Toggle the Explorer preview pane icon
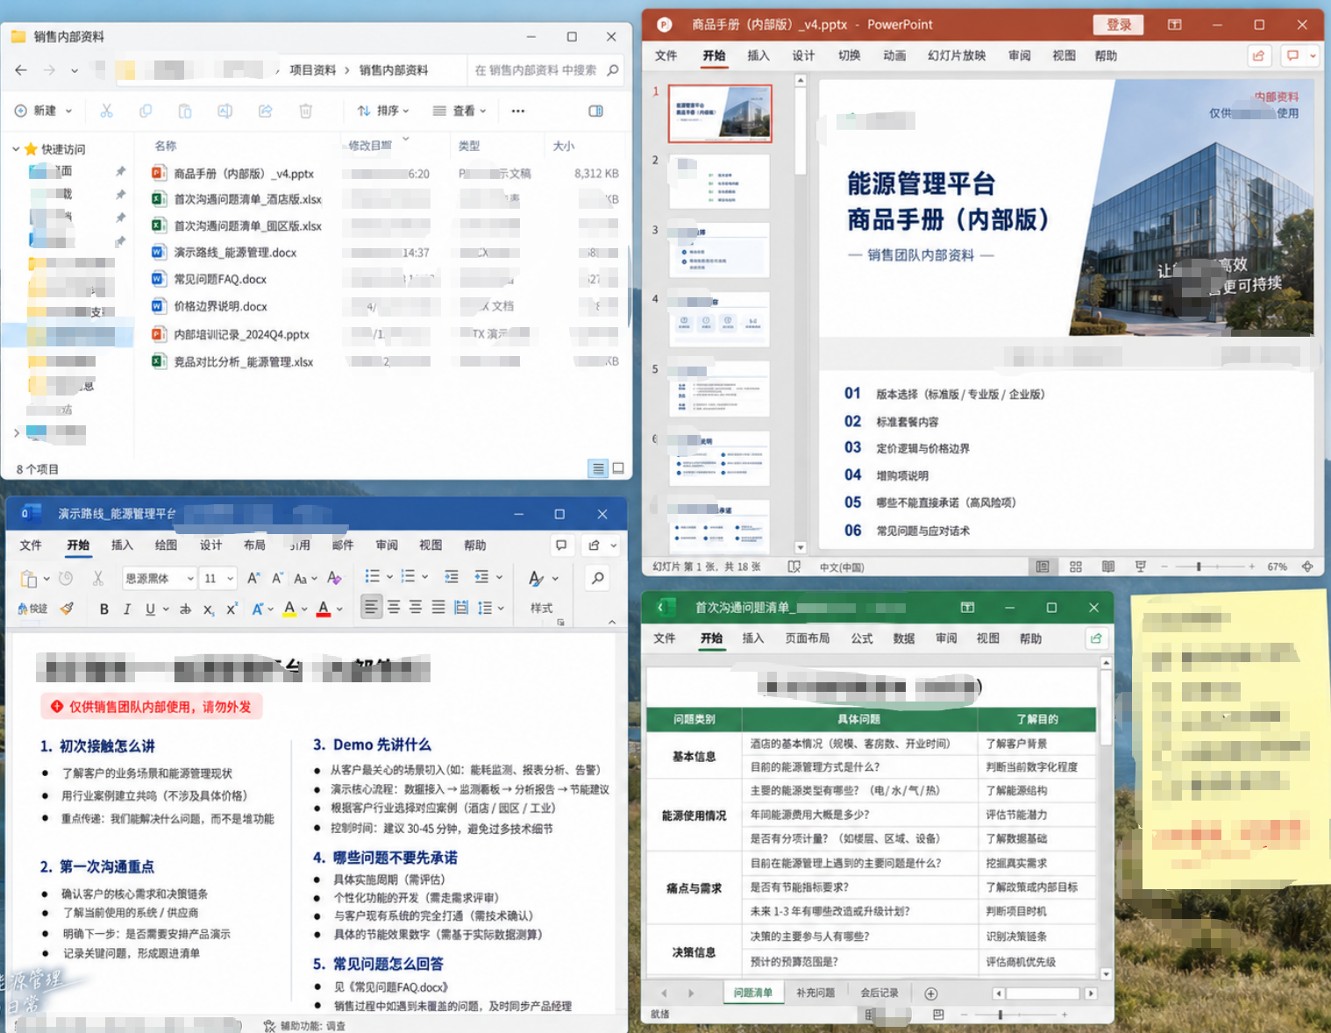Screen dimensions: 1331x1033 click(x=596, y=111)
